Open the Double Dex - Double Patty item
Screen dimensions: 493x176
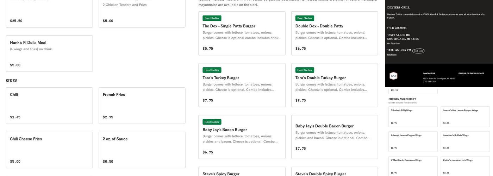pyautogui.click(x=334, y=33)
